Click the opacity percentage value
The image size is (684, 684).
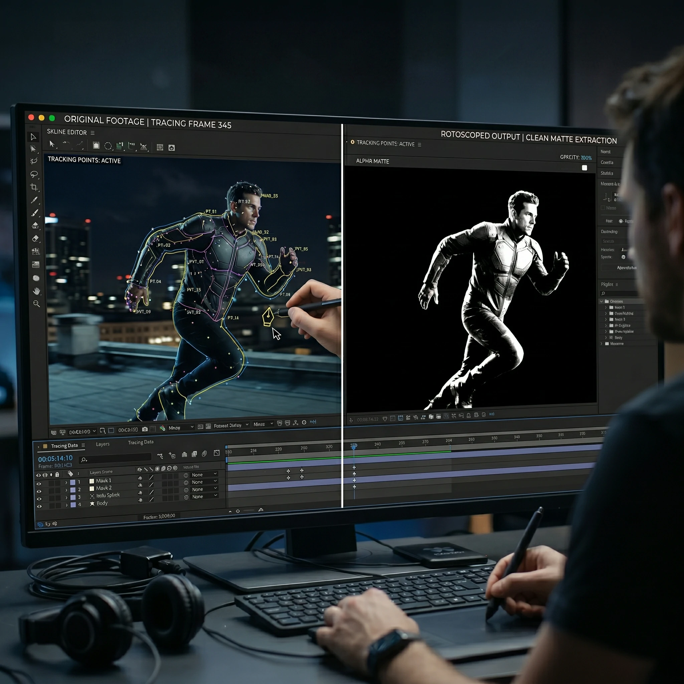(x=586, y=158)
